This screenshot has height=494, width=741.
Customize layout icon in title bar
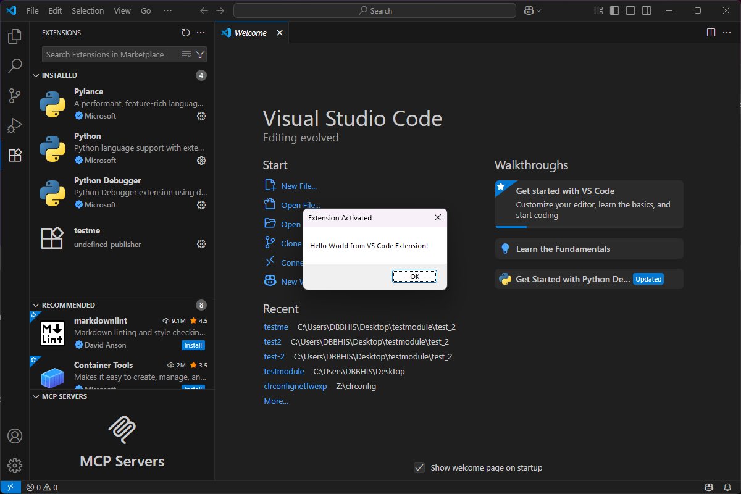(x=598, y=10)
